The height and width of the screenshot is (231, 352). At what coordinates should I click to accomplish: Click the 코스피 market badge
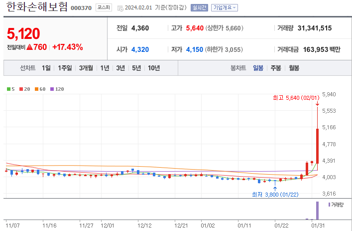point(104,7)
